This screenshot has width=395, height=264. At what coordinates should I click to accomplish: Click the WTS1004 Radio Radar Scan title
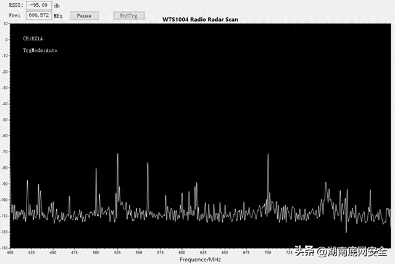point(200,19)
